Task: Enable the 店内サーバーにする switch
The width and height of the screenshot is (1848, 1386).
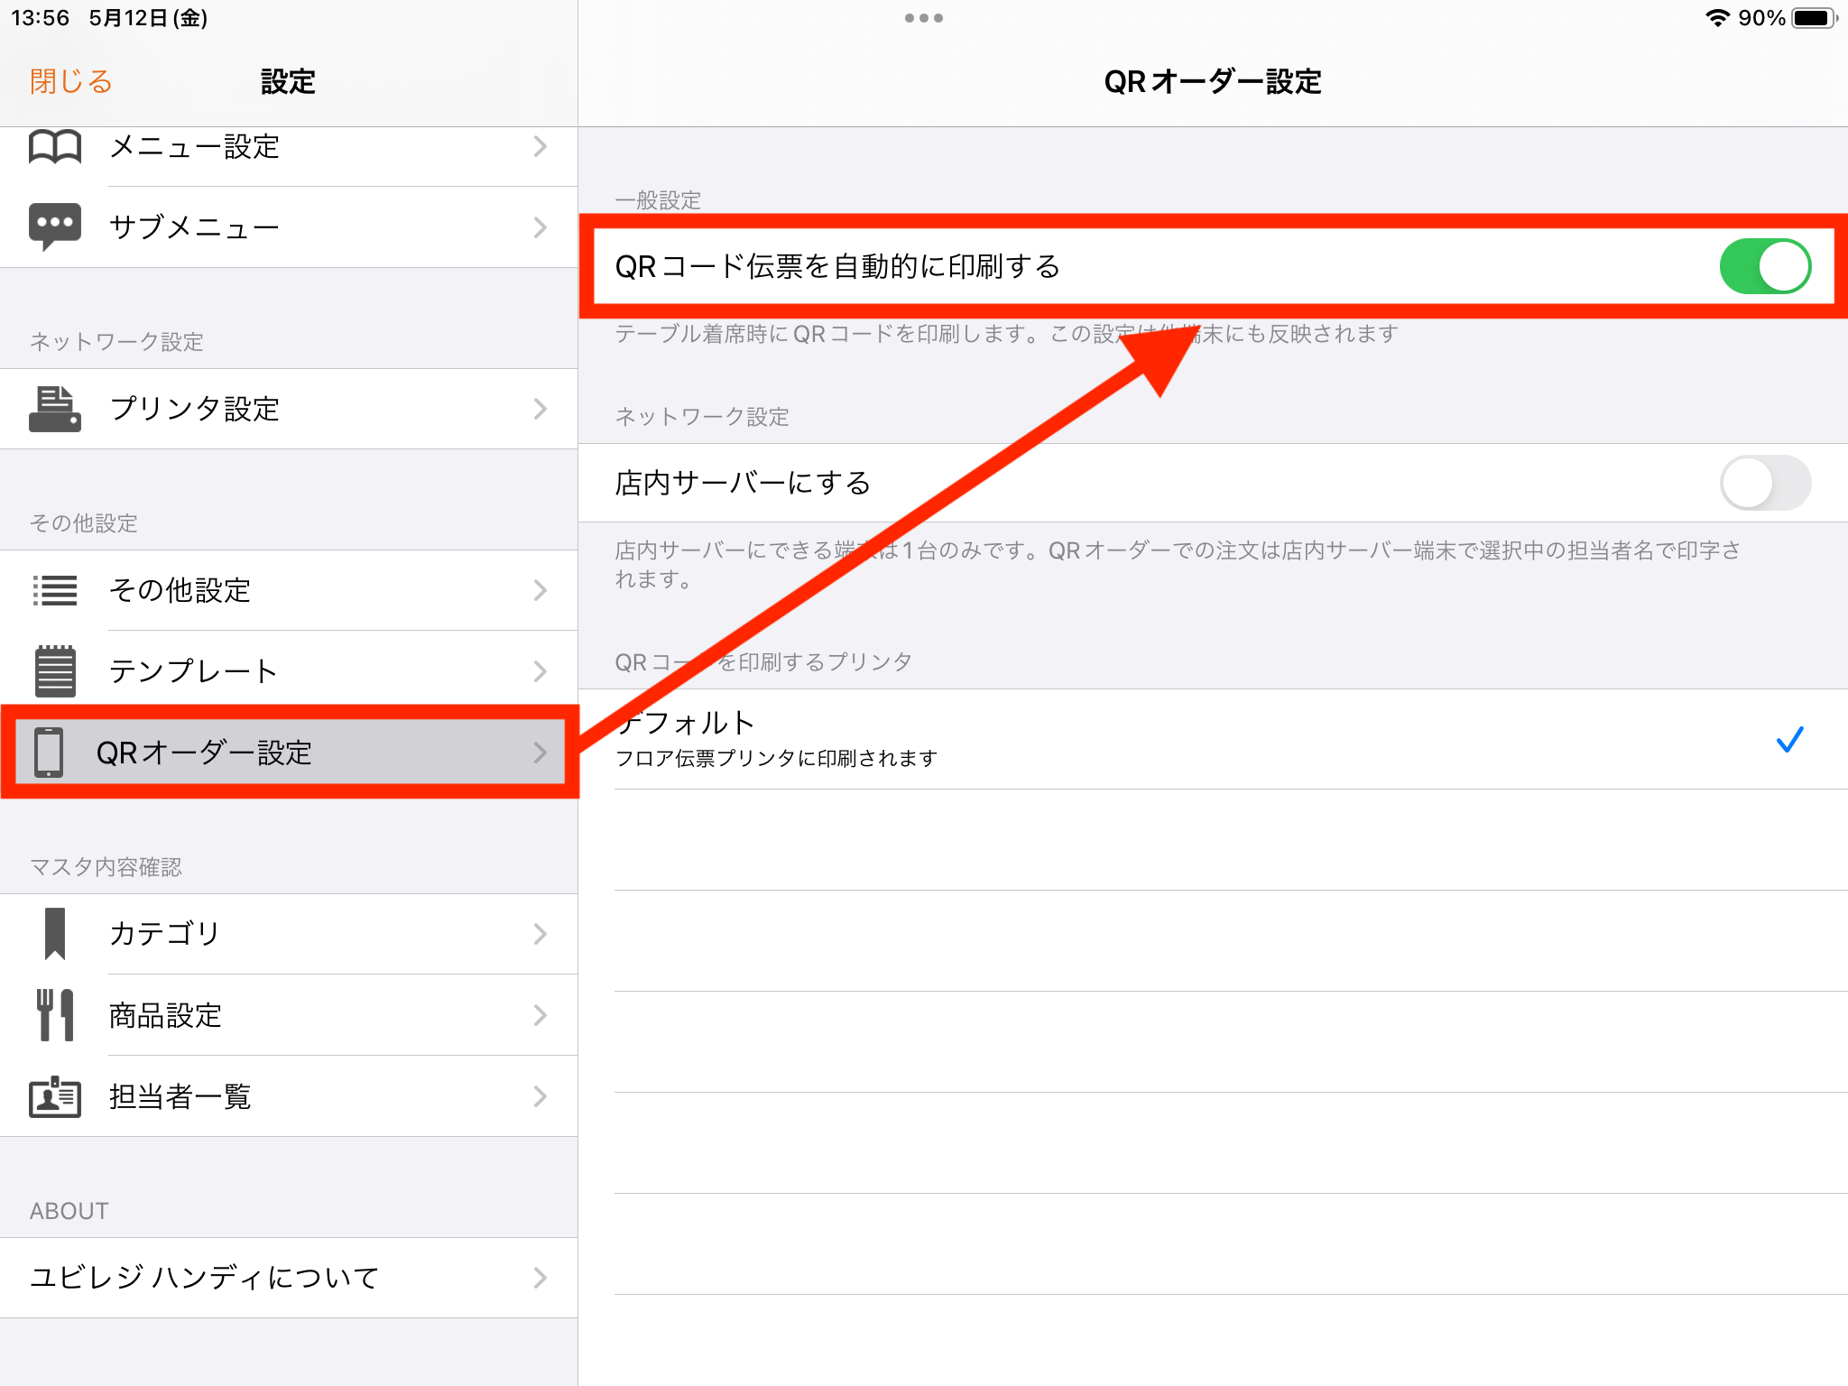Action: point(1765,483)
